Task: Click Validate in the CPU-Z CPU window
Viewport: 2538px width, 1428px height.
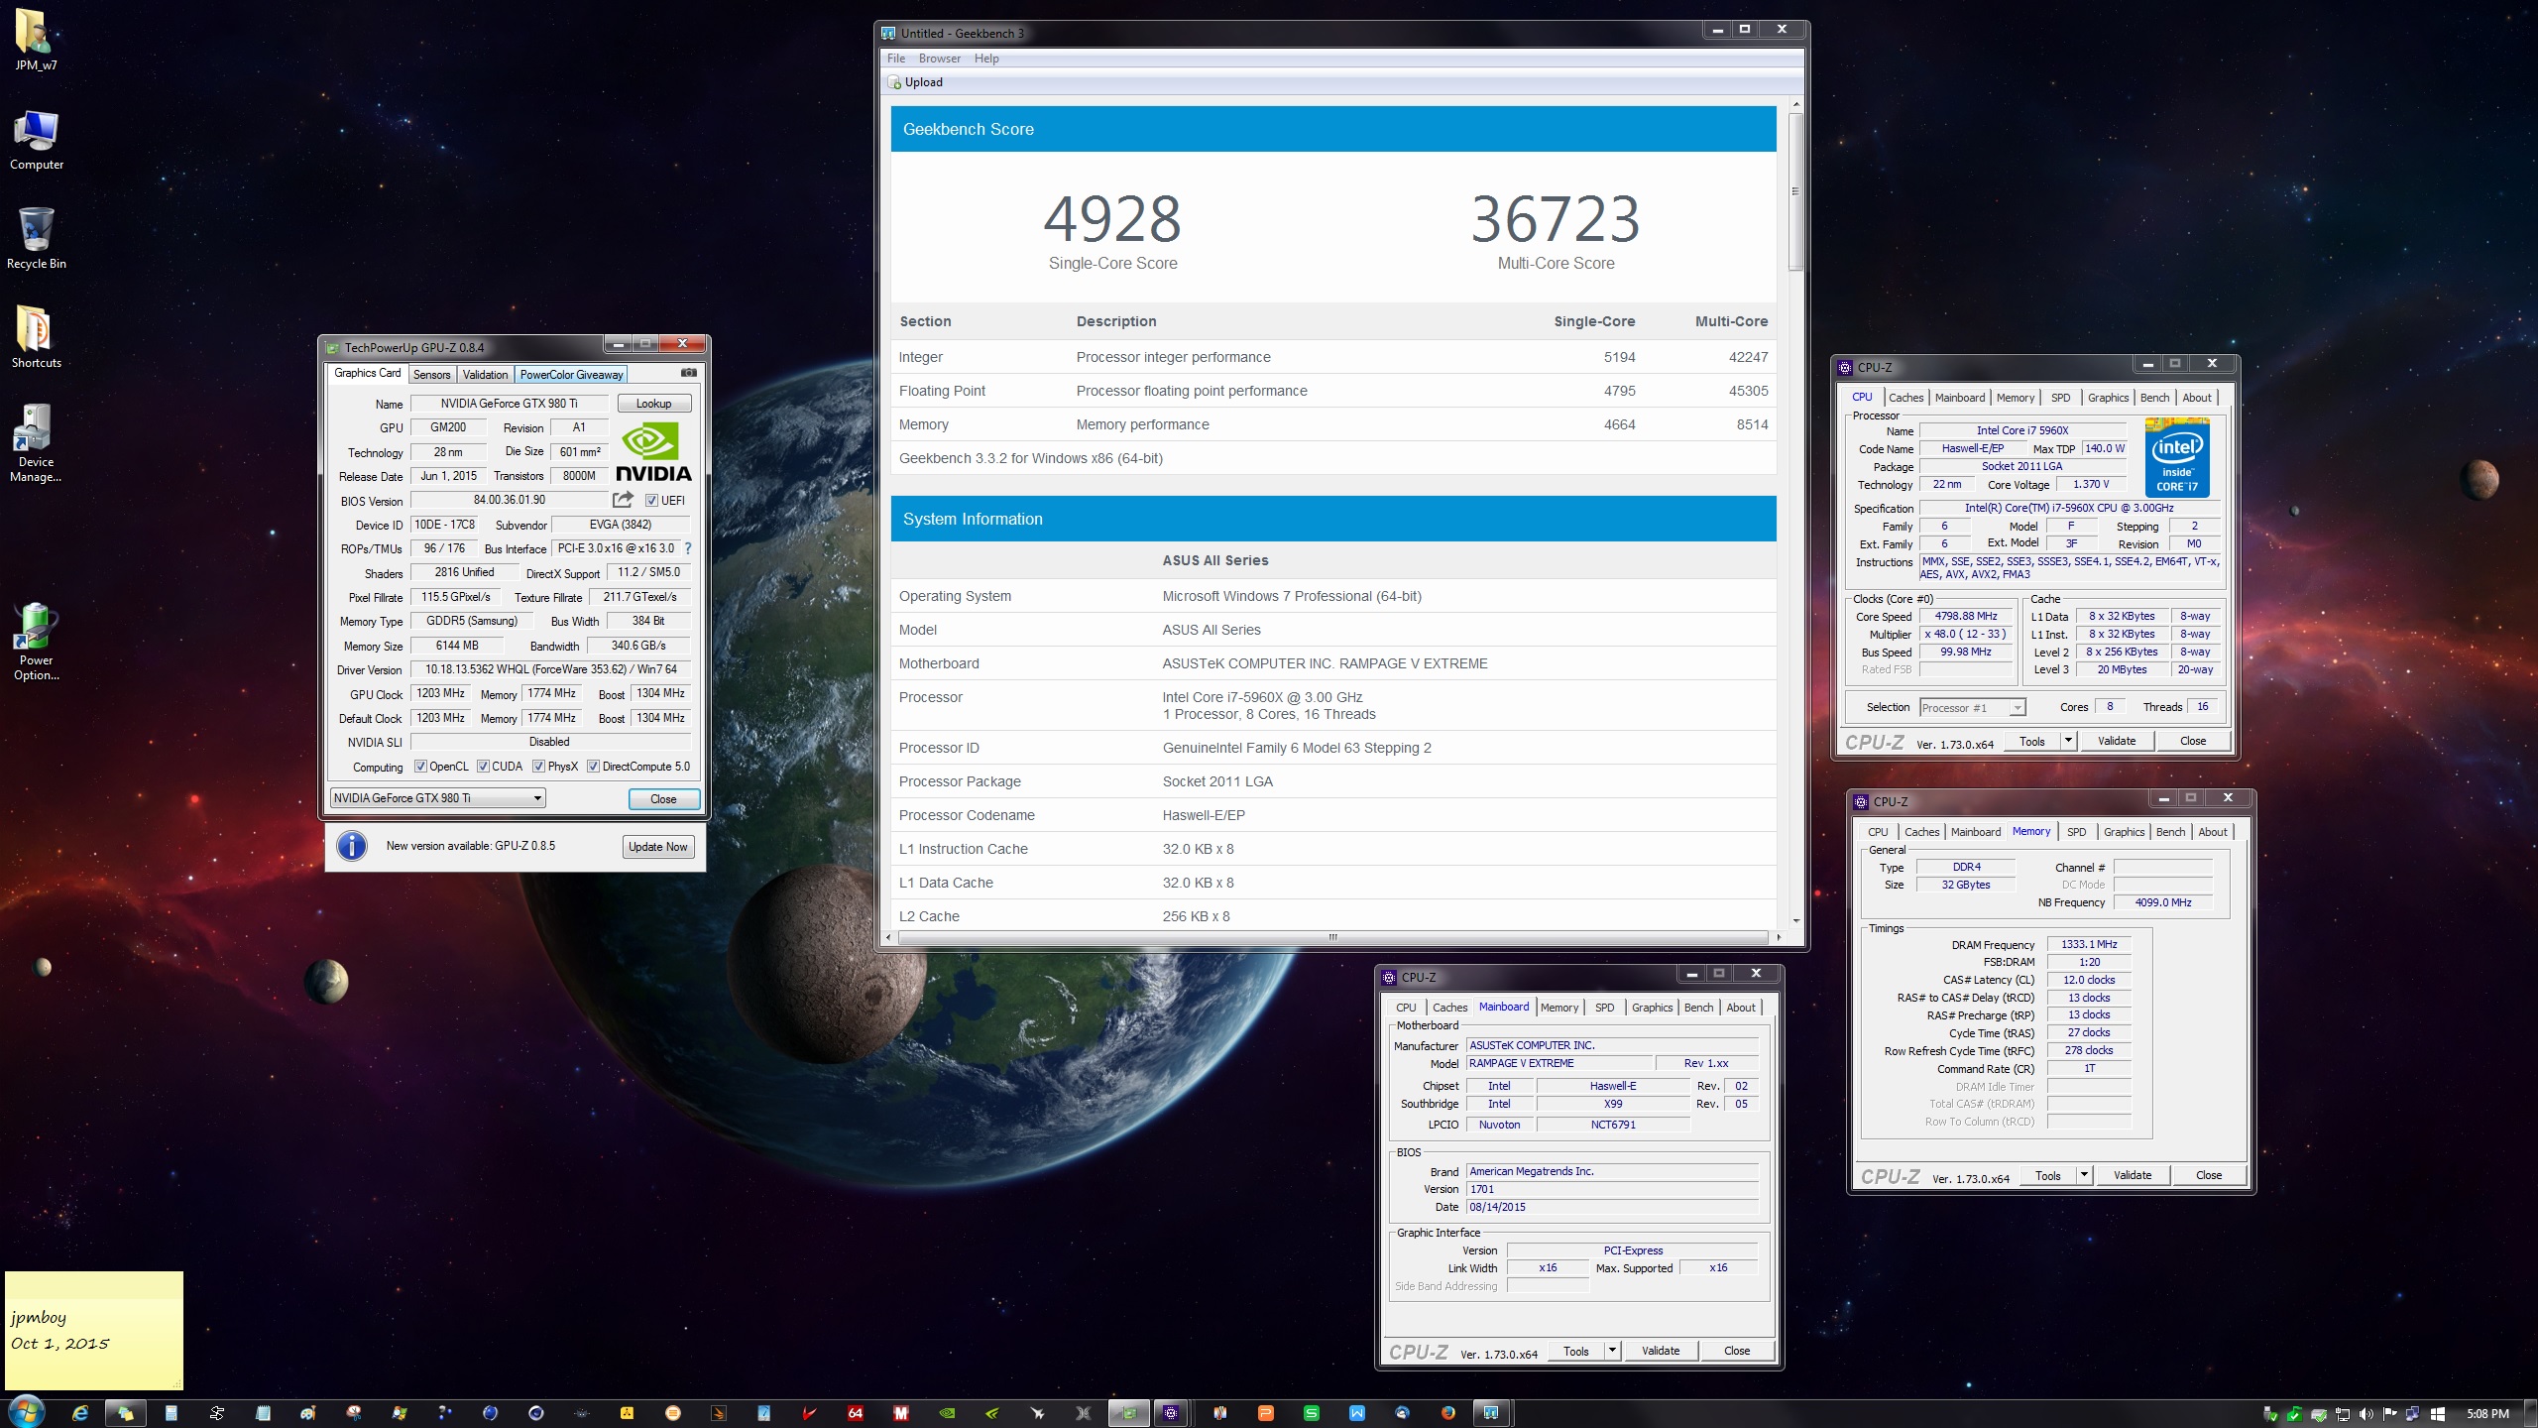Action: click(2117, 741)
